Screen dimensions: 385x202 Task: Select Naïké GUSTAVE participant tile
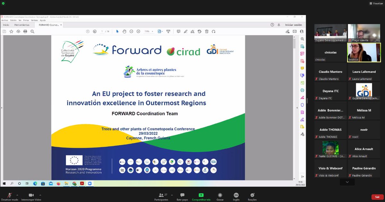point(330,149)
